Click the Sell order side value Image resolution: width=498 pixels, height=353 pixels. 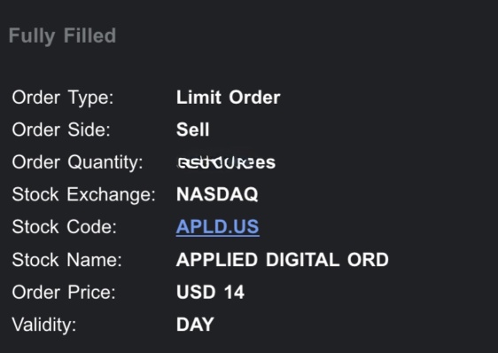[x=192, y=129]
